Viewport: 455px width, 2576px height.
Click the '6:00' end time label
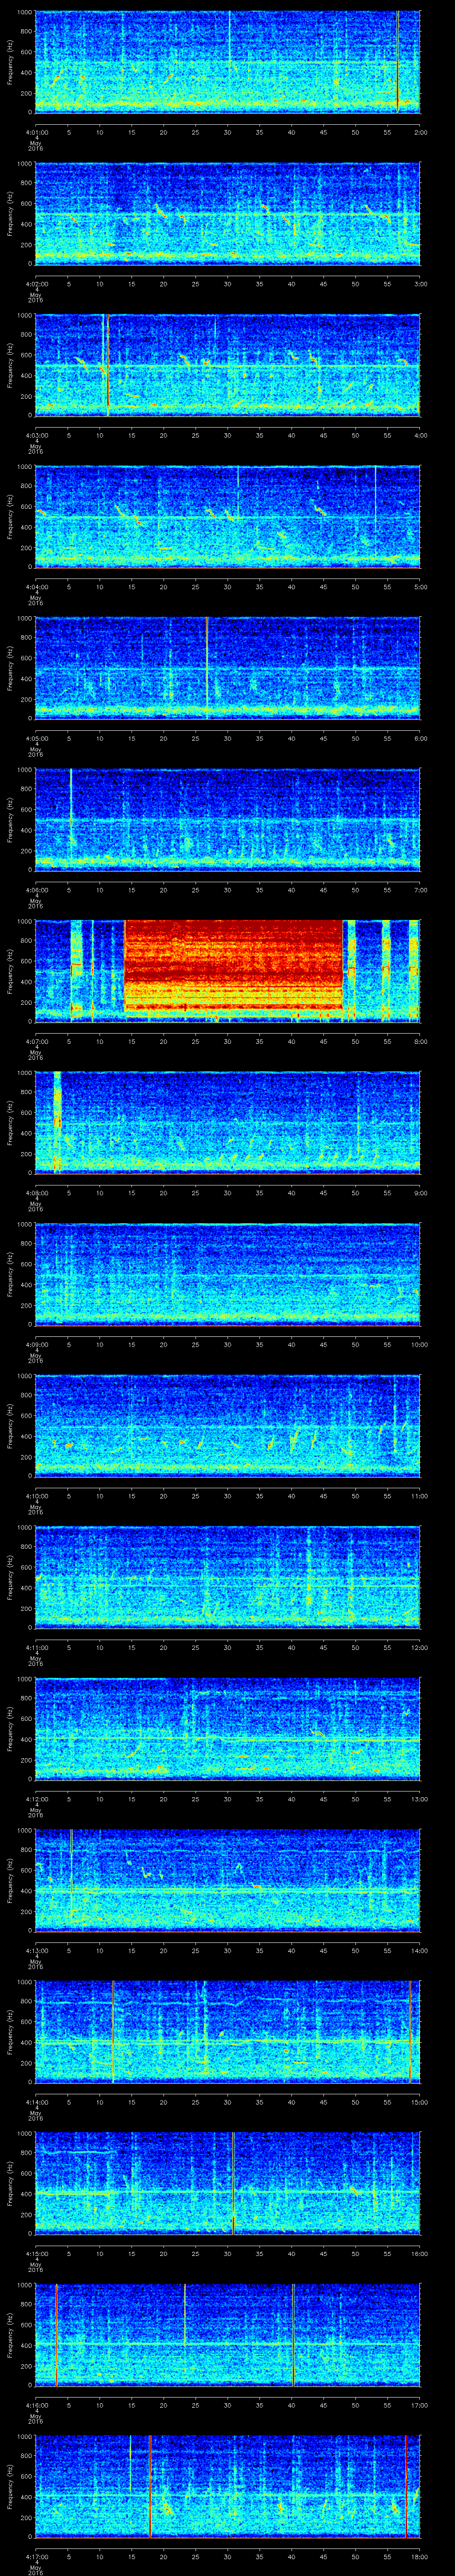420,738
